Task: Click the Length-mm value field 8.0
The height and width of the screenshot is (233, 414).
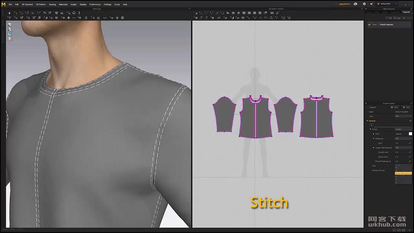Action: [401, 152]
